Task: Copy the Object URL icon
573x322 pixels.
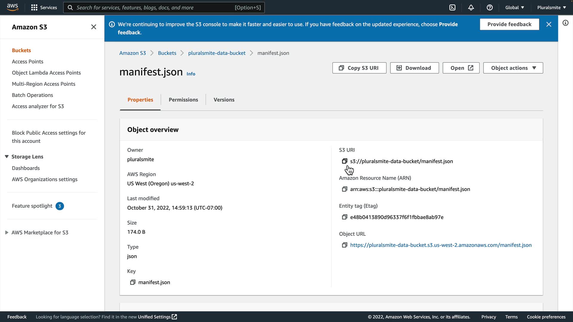Action: 344,245
